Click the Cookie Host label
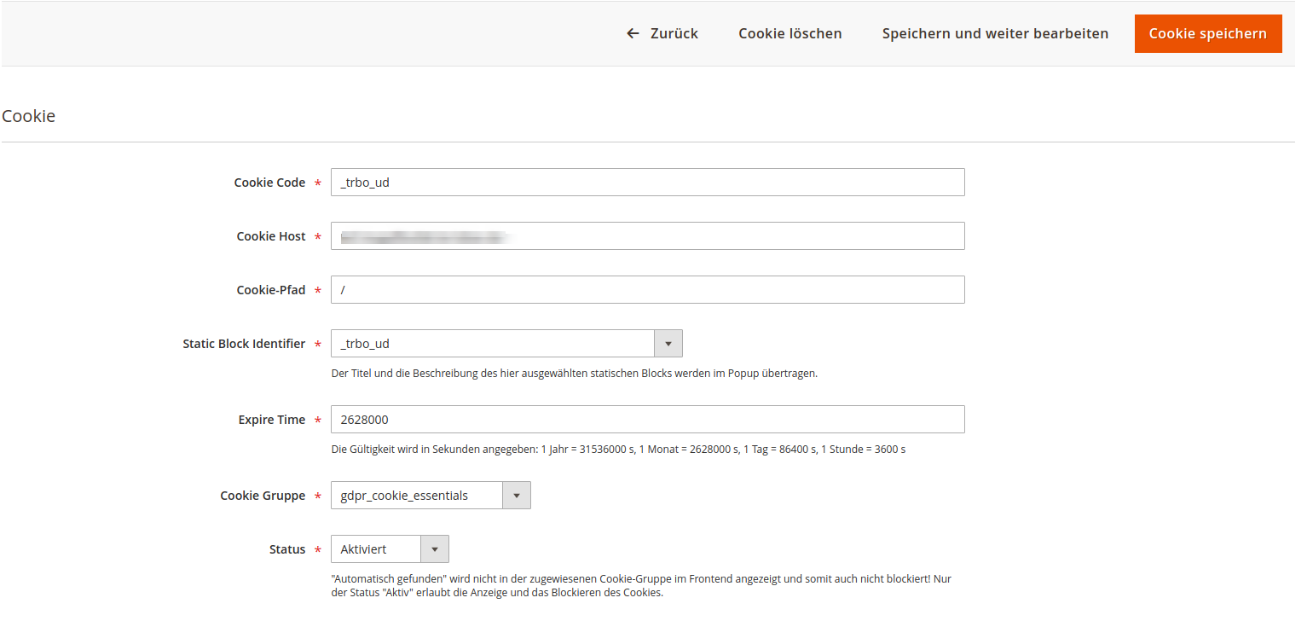 (x=271, y=236)
